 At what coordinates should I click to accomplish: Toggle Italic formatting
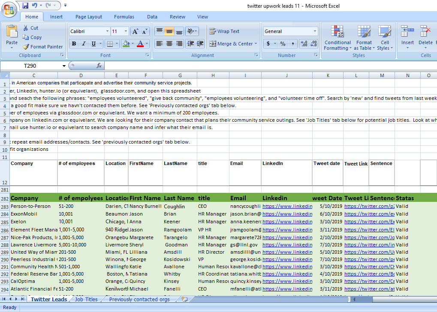tap(83, 44)
